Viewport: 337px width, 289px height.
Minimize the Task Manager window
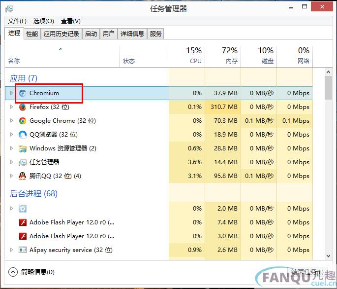point(291,8)
